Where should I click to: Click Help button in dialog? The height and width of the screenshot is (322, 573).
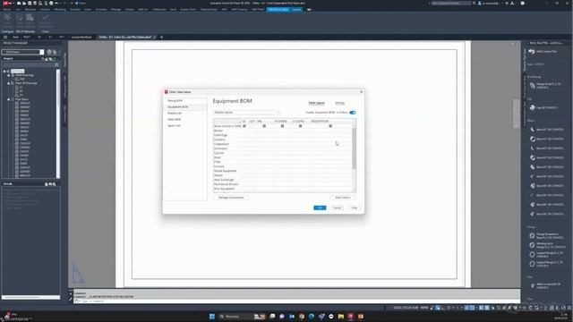pyautogui.click(x=355, y=208)
